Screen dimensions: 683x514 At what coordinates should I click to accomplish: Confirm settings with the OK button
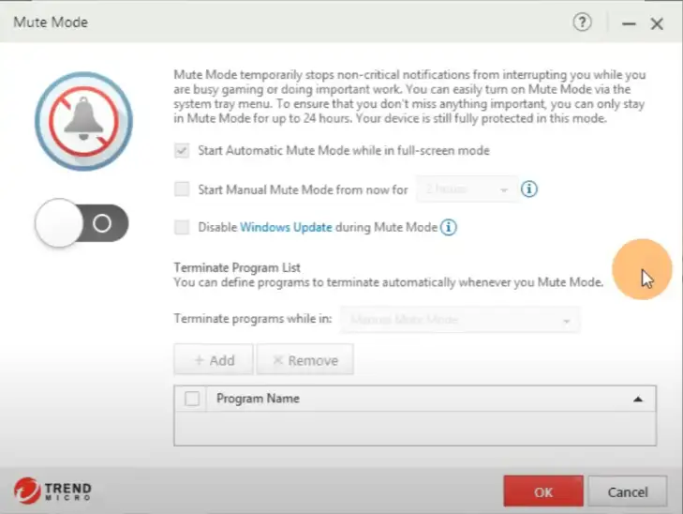pos(543,491)
